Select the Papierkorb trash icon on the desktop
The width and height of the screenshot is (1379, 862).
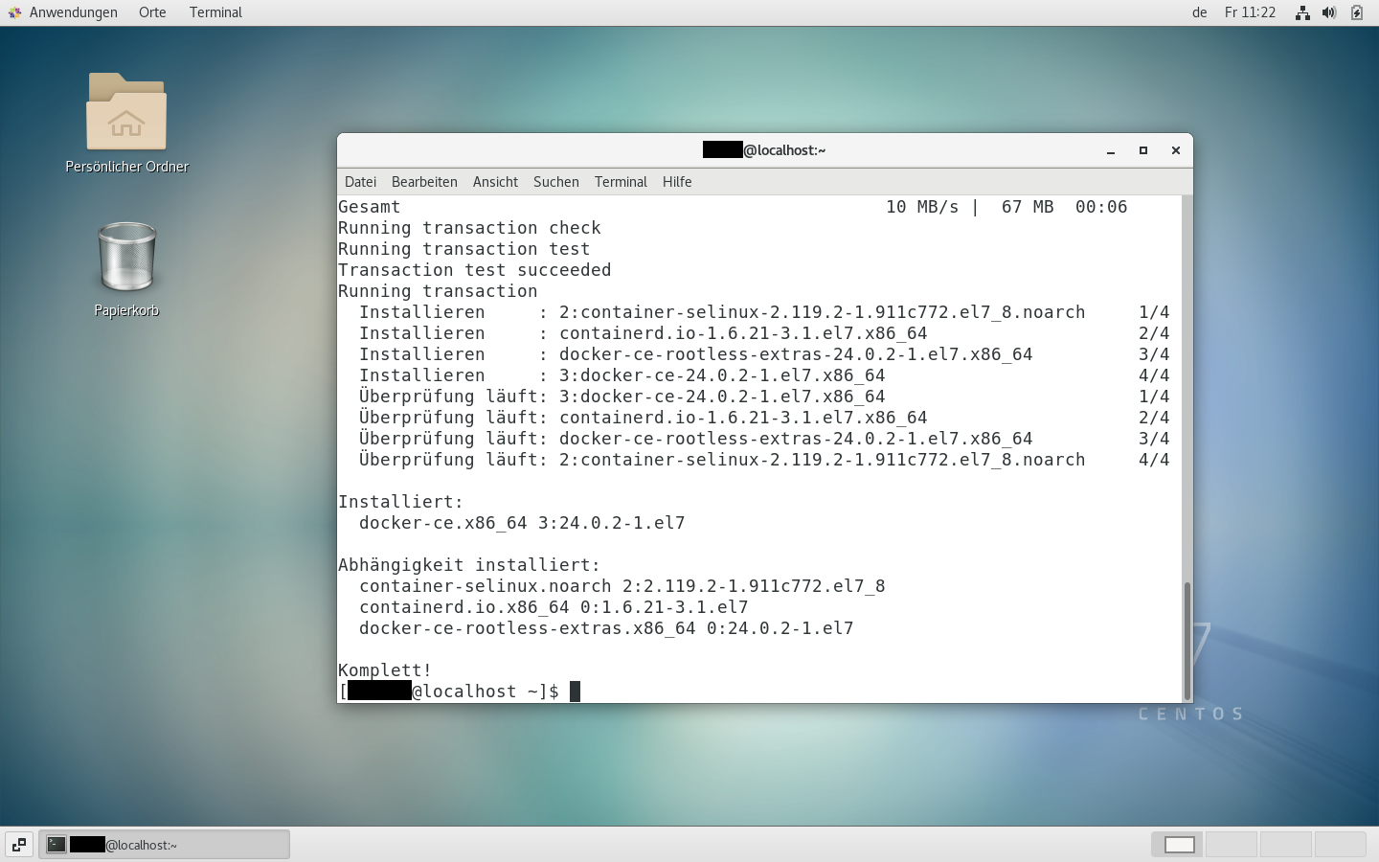pos(126,257)
